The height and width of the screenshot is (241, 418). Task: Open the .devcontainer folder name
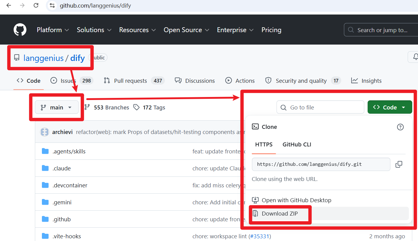pyautogui.click(x=70, y=185)
